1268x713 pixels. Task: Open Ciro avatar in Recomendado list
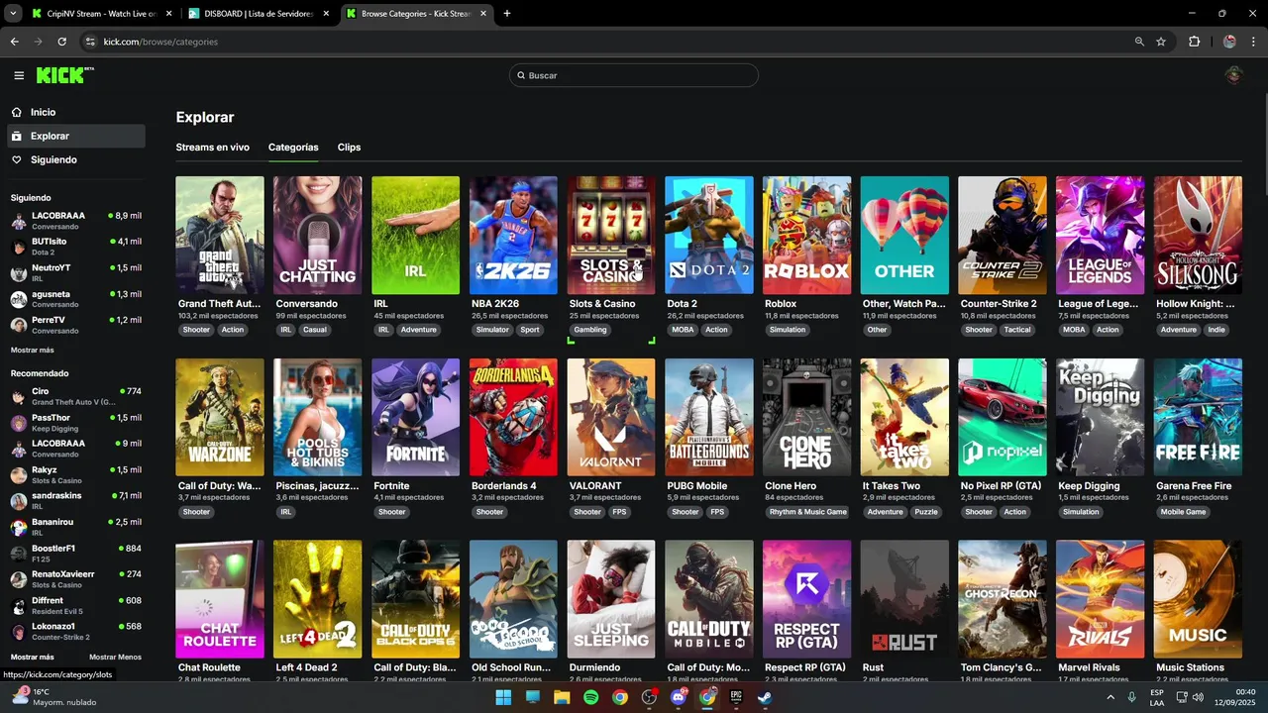tap(18, 396)
